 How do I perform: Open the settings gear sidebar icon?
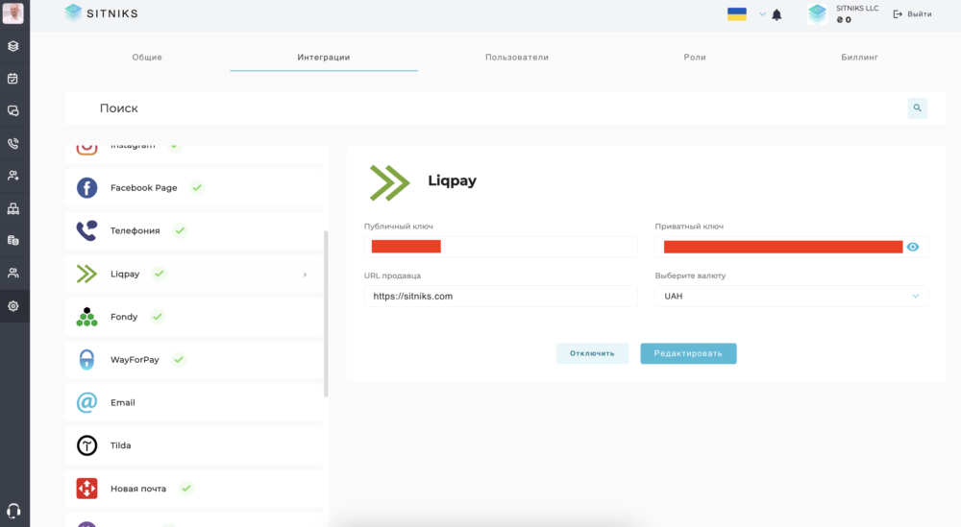[x=12, y=306]
